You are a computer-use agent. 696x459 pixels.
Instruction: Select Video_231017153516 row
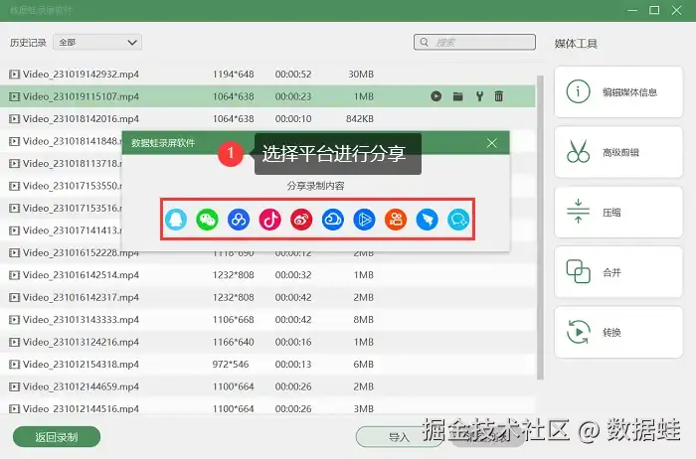61,208
